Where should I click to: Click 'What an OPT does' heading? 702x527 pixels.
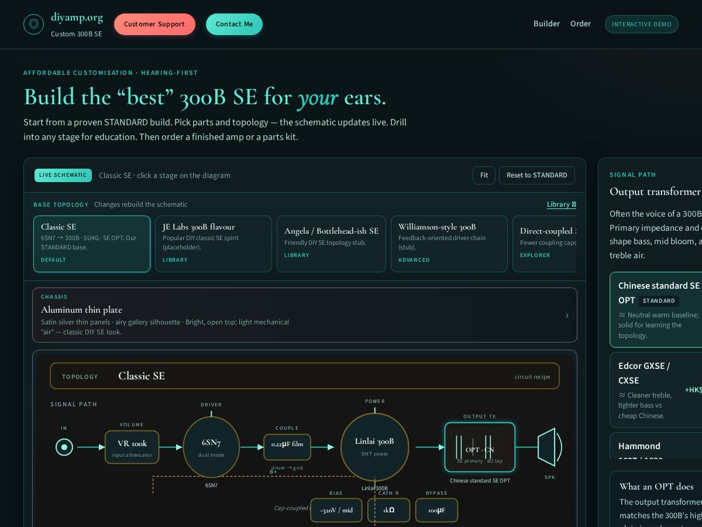[656, 486]
